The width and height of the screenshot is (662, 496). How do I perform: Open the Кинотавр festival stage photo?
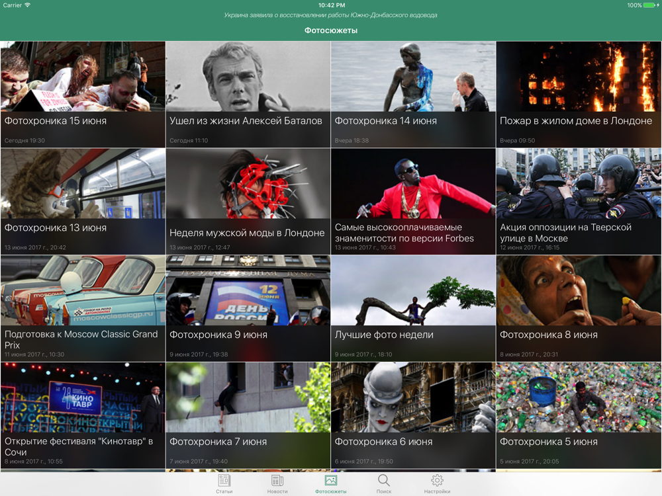(83, 397)
